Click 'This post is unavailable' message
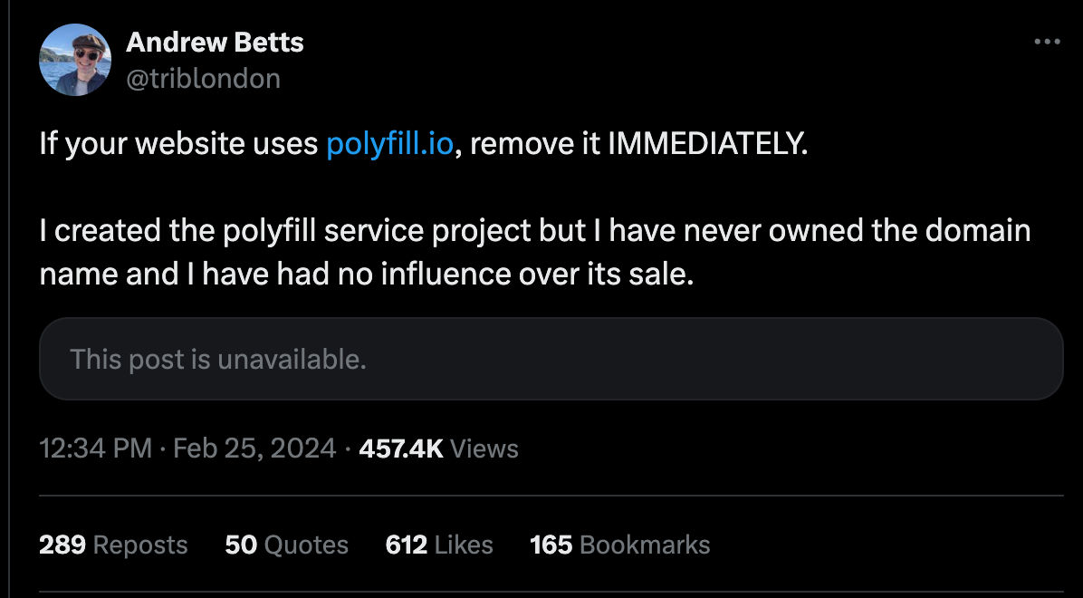This screenshot has height=598, width=1083. pos(218,360)
